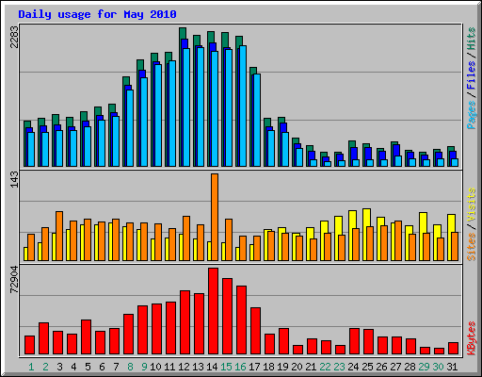This screenshot has height=377, width=482.
Task: Click day label 4 on the x-axis
Action: click(73, 367)
